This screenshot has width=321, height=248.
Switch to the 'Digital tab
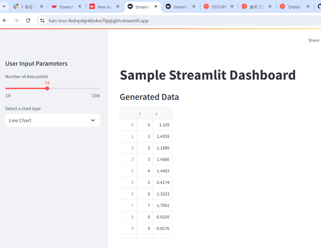tap(295, 7)
